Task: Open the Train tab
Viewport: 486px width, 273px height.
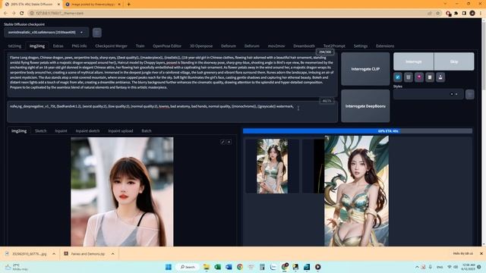Action: click(140, 45)
